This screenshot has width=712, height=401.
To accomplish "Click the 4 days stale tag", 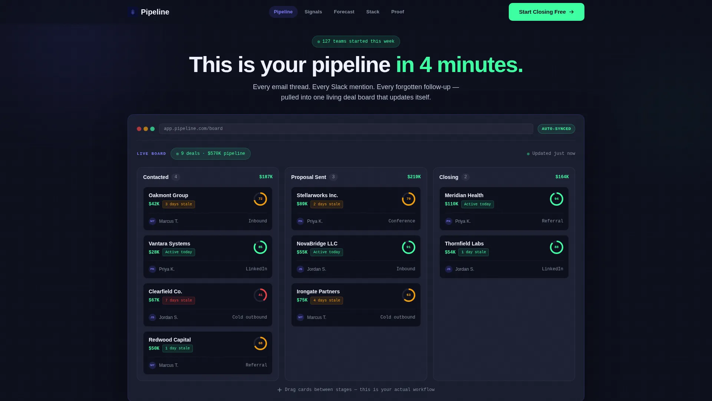I will coord(327,300).
